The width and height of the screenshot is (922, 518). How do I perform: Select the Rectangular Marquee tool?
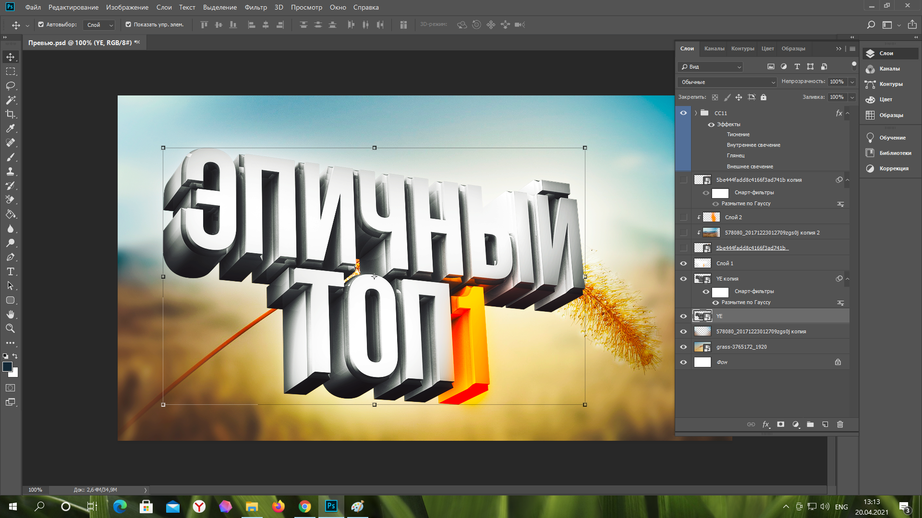10,71
